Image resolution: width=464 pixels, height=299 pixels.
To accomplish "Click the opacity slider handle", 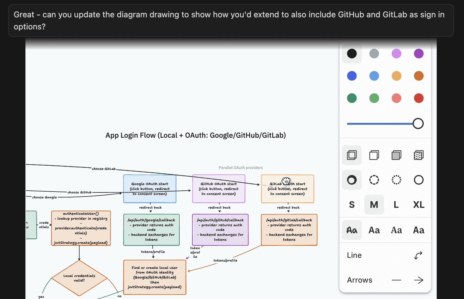I will [418, 123].
